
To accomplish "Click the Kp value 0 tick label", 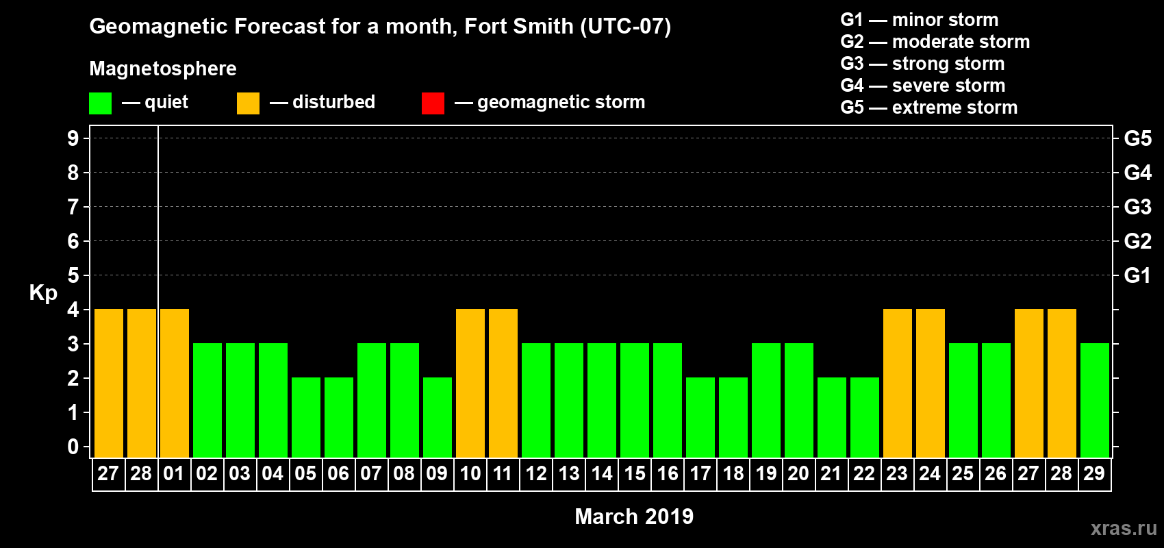I will 73,447.
